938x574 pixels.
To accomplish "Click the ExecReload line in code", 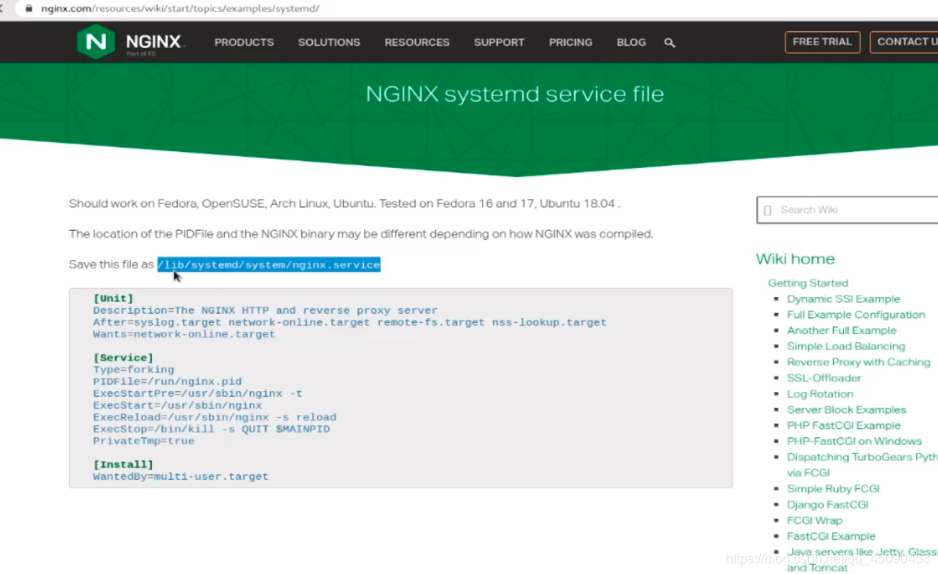I will point(215,417).
